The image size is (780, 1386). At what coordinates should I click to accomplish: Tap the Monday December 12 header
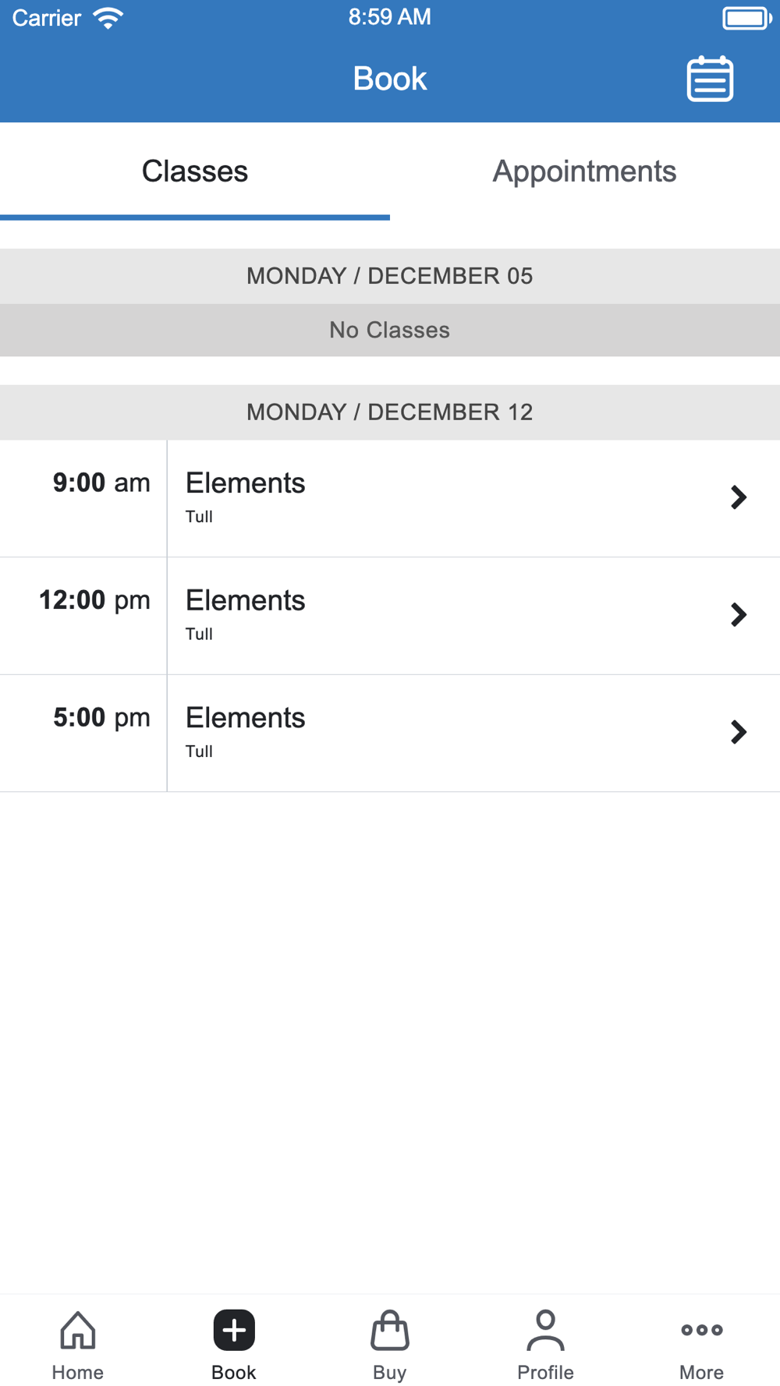390,412
